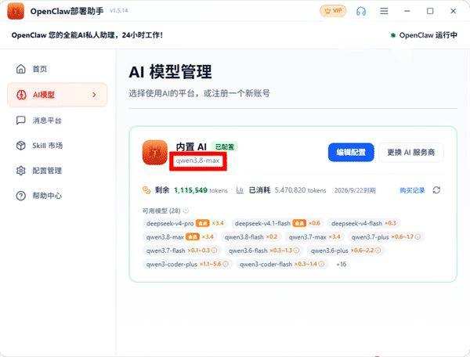Click the 已配置 status badge
This screenshot has width=470, height=357.
click(x=225, y=146)
